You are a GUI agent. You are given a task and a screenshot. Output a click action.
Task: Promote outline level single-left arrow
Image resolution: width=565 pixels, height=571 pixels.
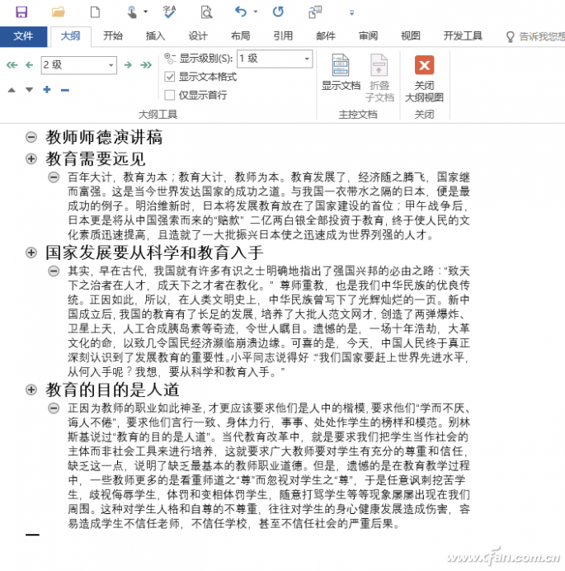coord(29,65)
